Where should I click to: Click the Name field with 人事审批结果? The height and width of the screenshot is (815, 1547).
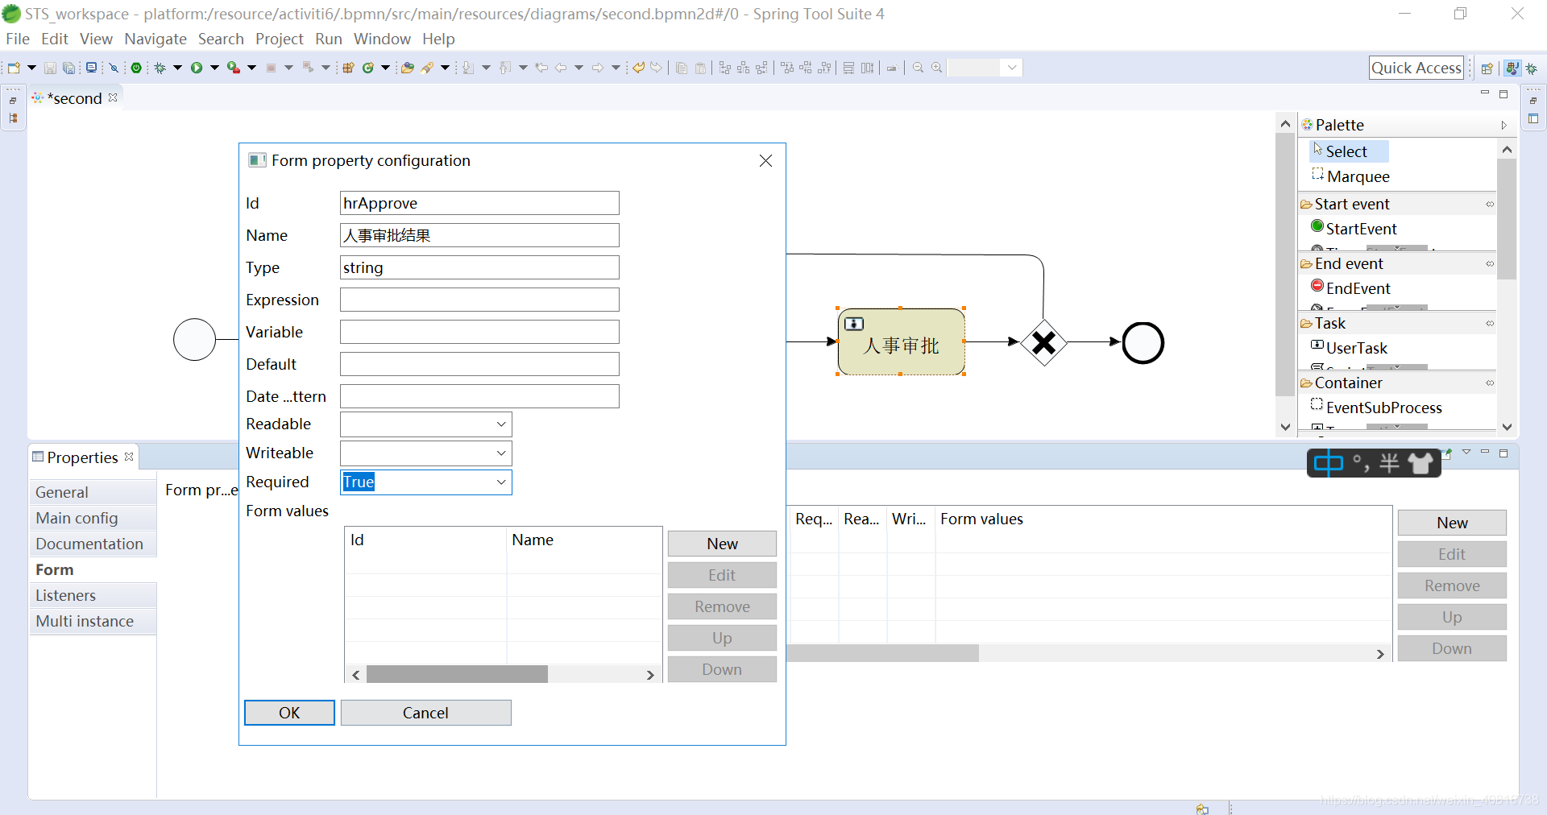[x=479, y=235]
